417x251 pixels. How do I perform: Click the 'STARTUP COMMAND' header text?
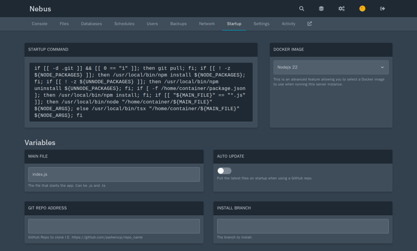(48, 49)
